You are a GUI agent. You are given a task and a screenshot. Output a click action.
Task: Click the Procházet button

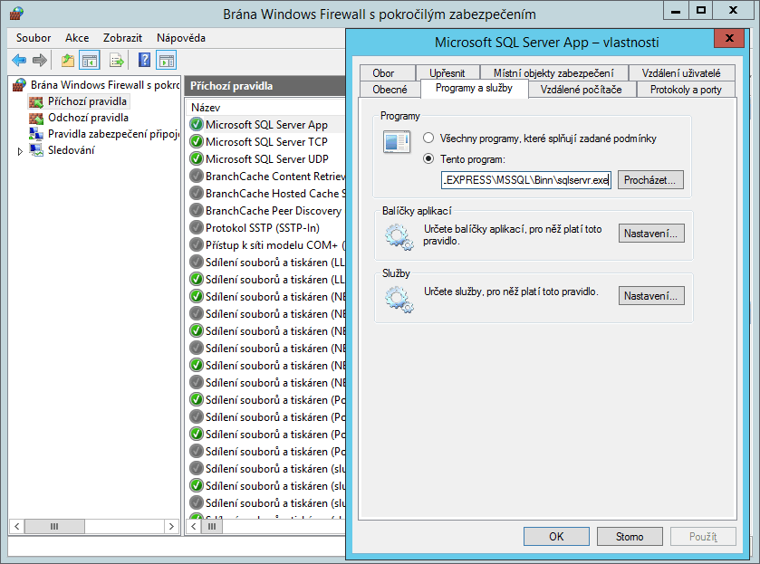(650, 180)
